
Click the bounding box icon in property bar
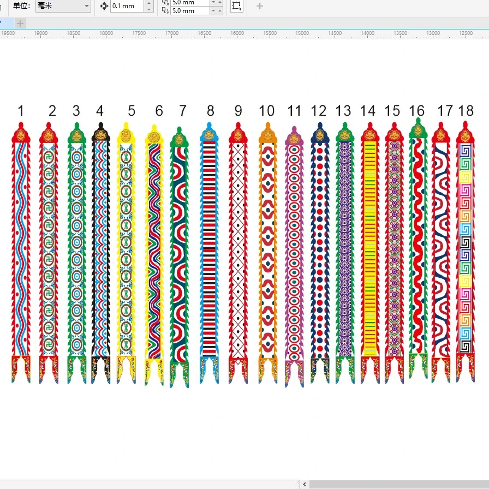click(x=236, y=6)
